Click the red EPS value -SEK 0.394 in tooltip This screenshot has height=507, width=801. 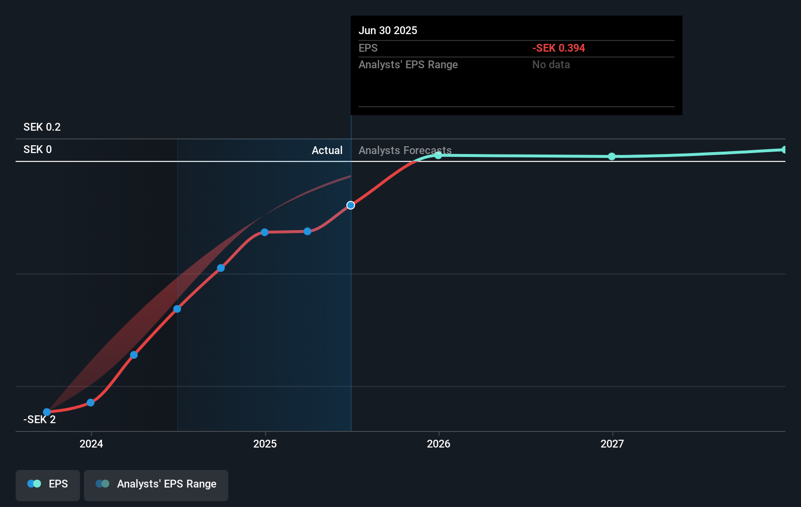click(559, 48)
